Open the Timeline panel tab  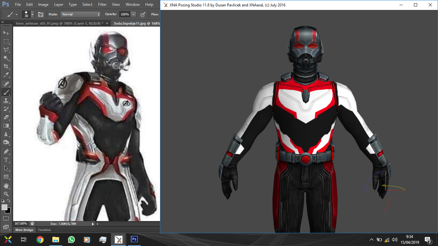pyautogui.click(x=44, y=230)
